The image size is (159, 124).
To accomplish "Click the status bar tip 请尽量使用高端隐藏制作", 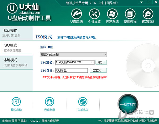I will tap(130, 121).
